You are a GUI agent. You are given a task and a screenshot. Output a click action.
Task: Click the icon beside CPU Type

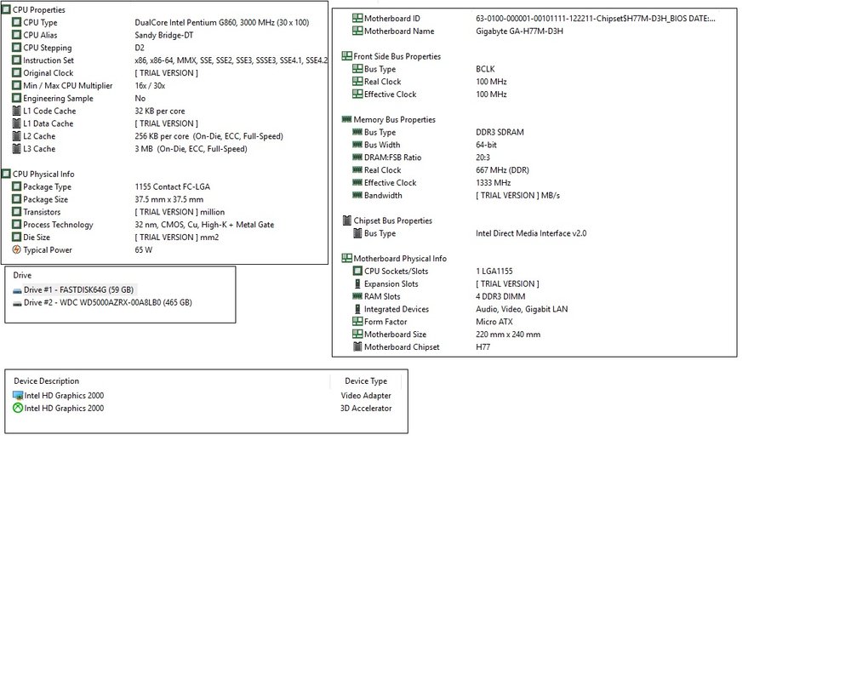point(17,22)
